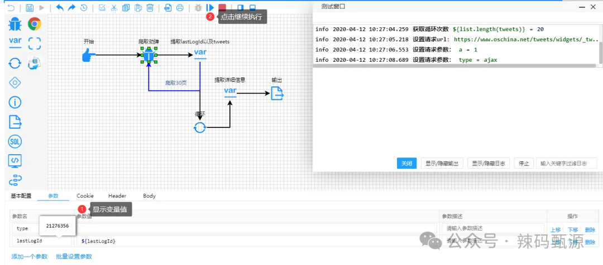Image resolution: width=603 pixels, height=265 pixels.
Task: Select the sub-flow node in palette
Action: point(15,179)
